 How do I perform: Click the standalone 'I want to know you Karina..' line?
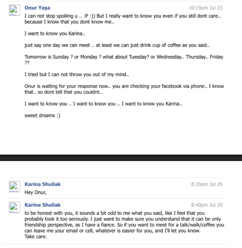(55, 34)
